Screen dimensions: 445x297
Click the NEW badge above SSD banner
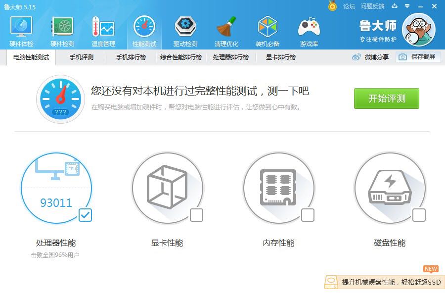click(431, 269)
